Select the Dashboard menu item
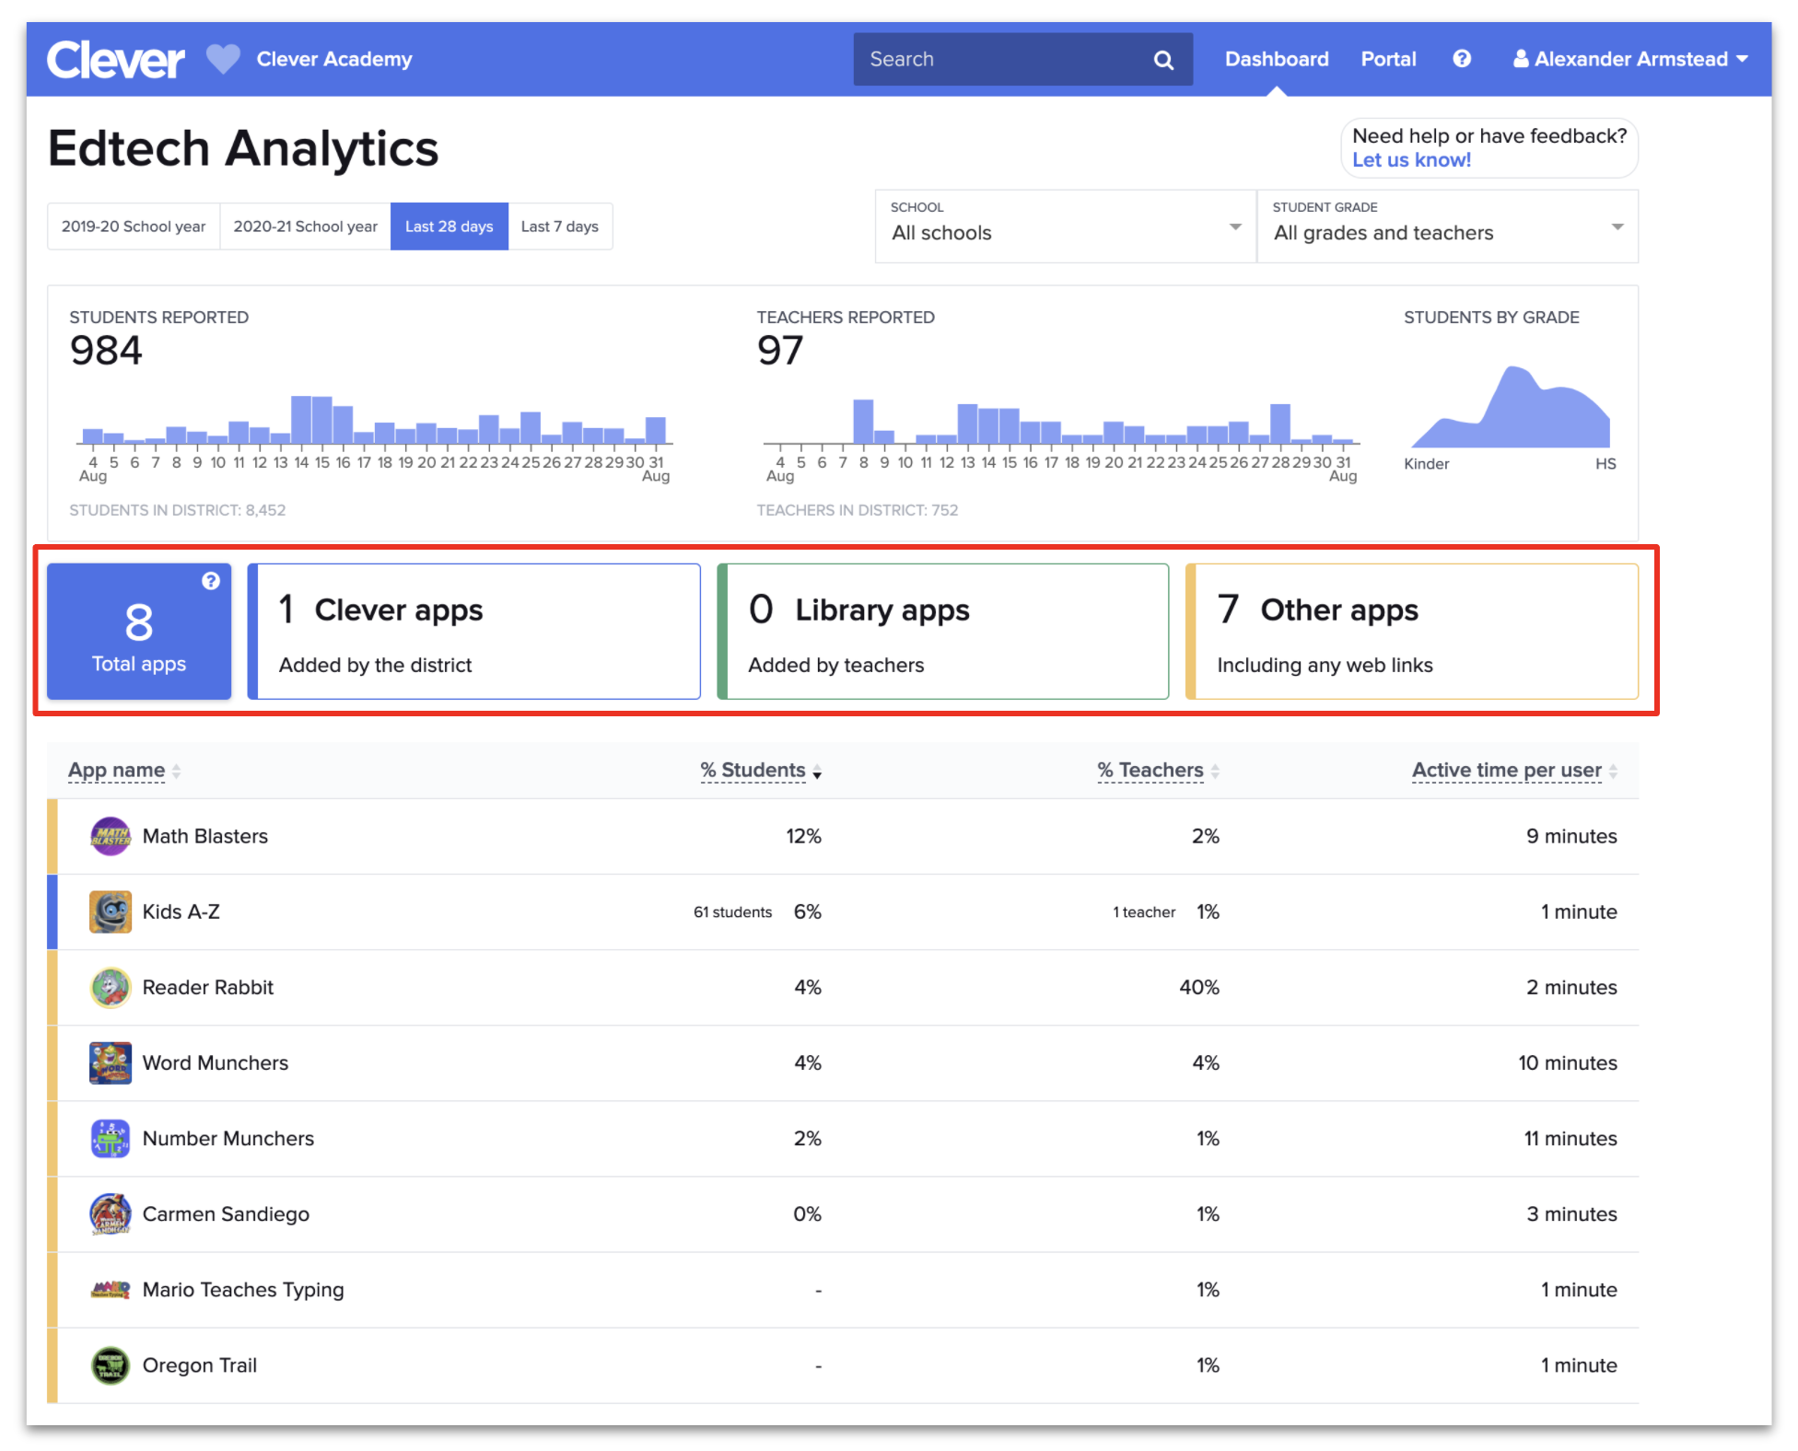 1277,58
